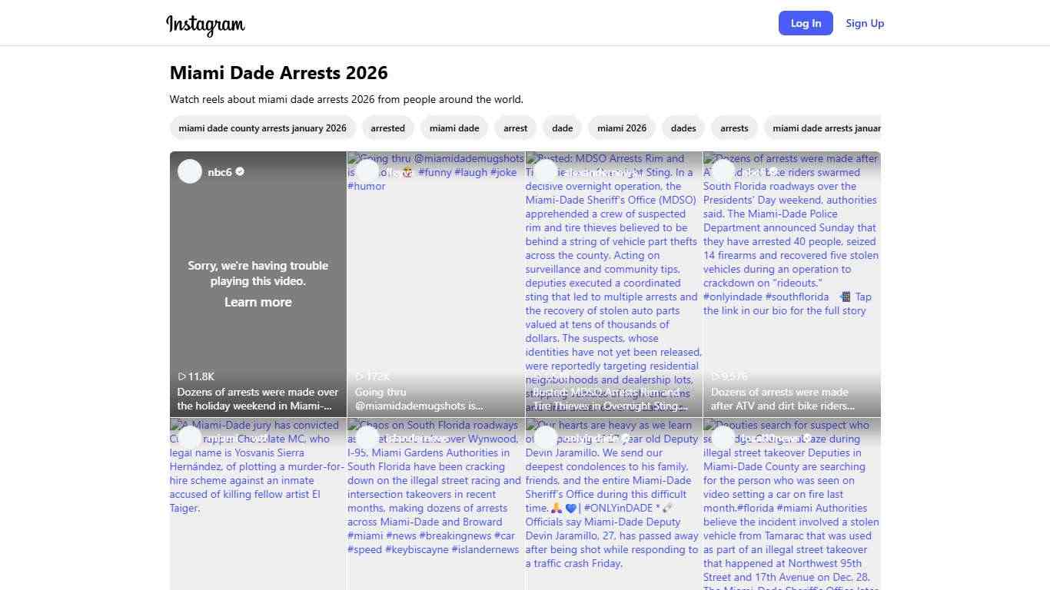Select the "dades" topic chip
This screenshot has width=1050, height=590.
point(683,128)
